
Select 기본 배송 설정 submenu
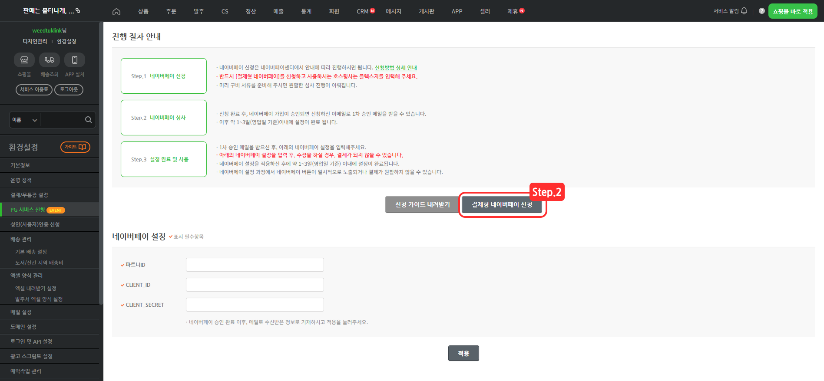31,252
